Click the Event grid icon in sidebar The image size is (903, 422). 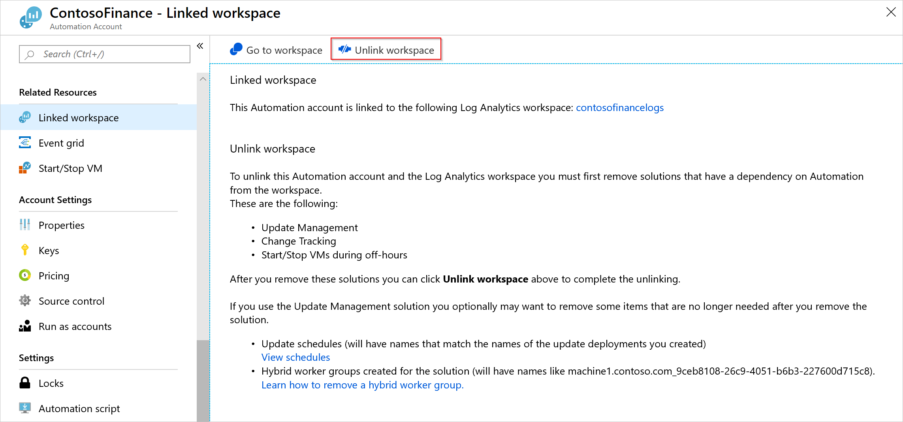[25, 143]
